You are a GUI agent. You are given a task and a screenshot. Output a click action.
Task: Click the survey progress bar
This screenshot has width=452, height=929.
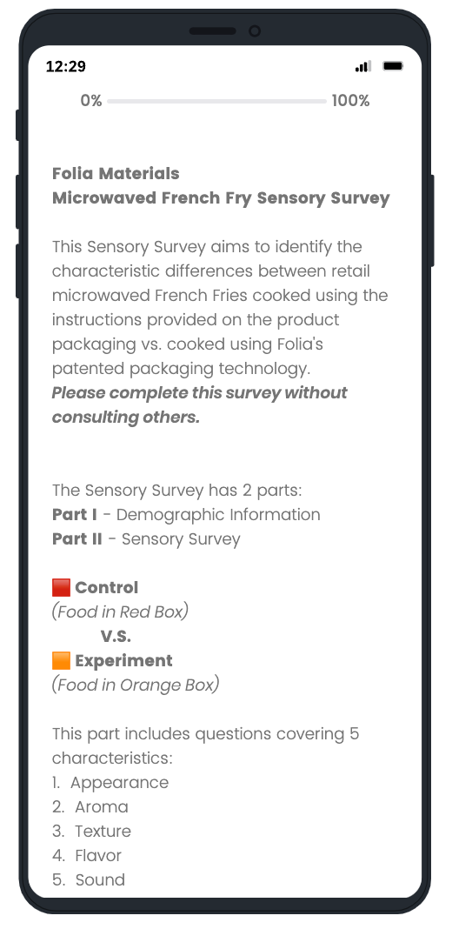pyautogui.click(x=216, y=101)
